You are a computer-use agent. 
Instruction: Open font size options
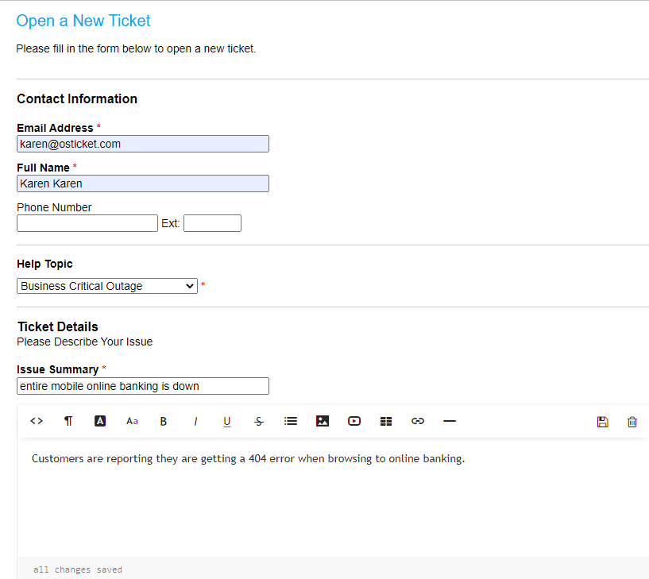pyautogui.click(x=132, y=422)
